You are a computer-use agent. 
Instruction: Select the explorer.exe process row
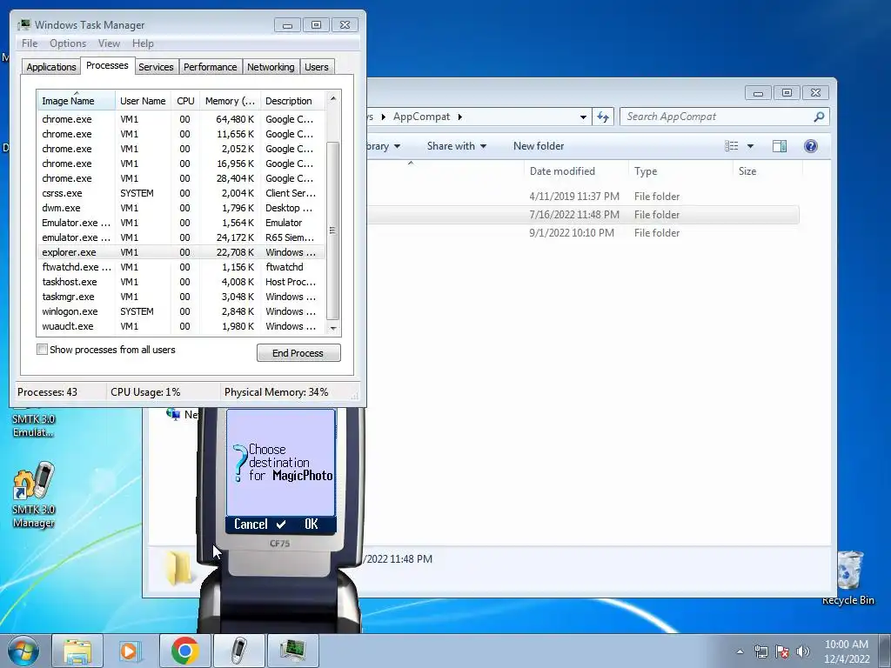click(x=181, y=252)
